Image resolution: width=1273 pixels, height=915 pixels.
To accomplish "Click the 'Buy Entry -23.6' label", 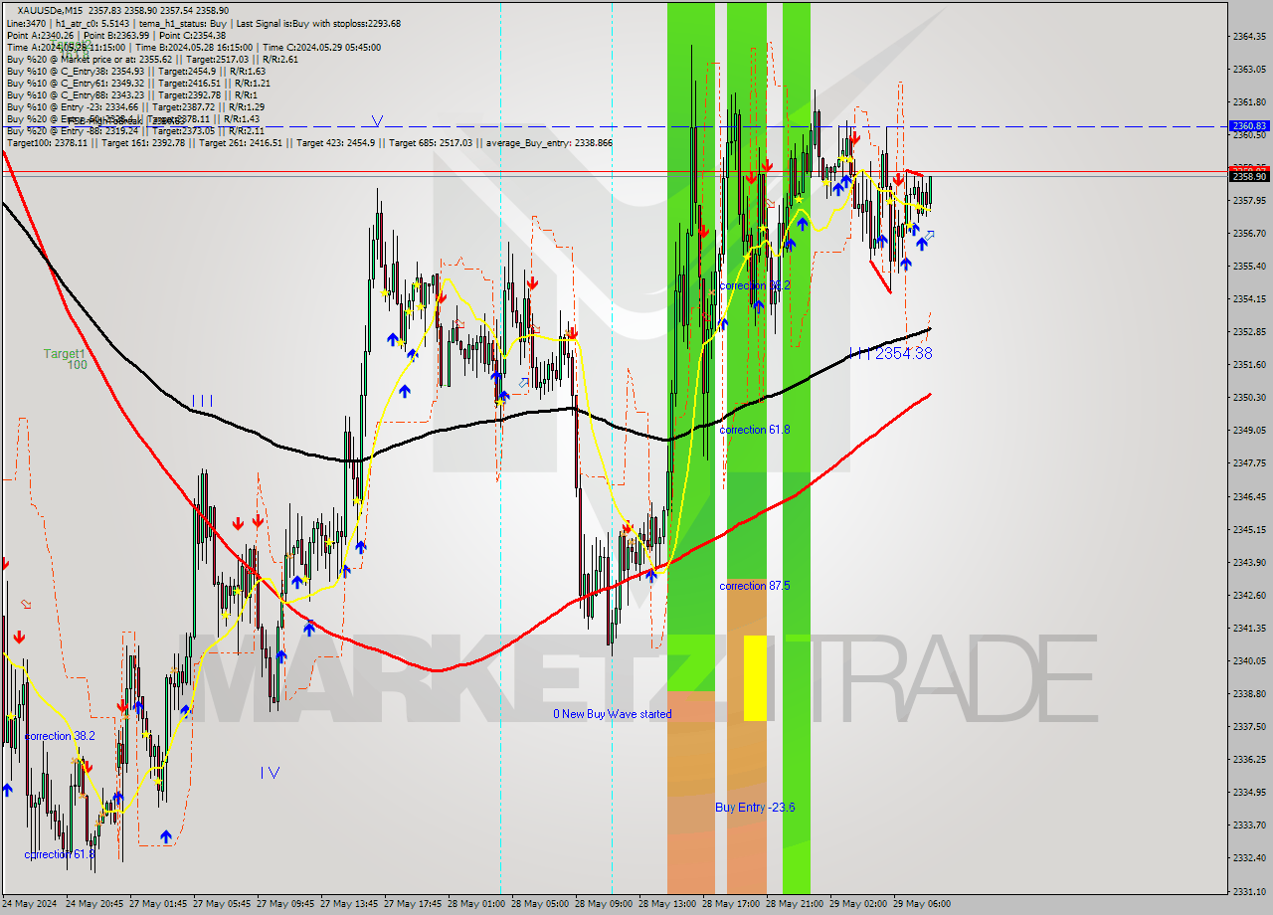I will [755, 807].
